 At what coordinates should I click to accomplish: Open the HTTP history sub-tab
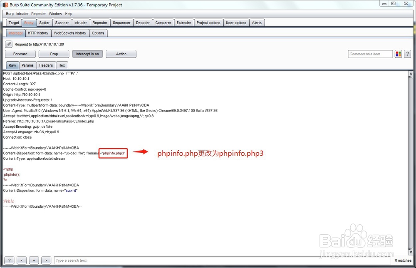(38, 33)
